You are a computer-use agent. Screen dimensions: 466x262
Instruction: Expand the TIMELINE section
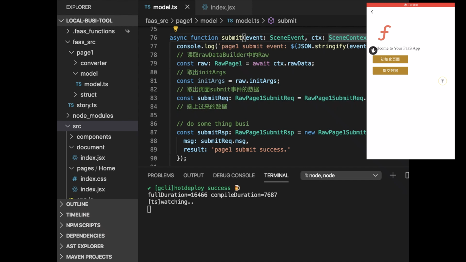tap(98, 215)
